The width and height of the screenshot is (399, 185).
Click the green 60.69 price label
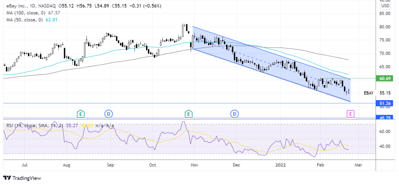coord(384,79)
